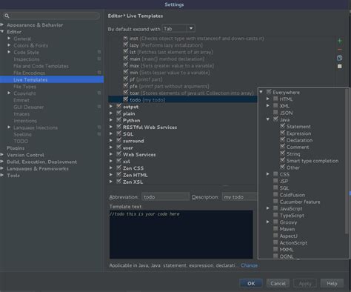The image size is (351, 292).
Task: Expand the output template group
Action: [111, 107]
